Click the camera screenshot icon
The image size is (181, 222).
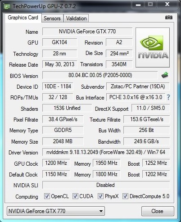[169, 18]
